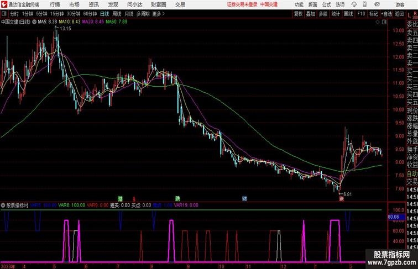Click the red 涨 event marker
The width and height of the screenshot is (418, 269).
pyautogui.click(x=341, y=199)
